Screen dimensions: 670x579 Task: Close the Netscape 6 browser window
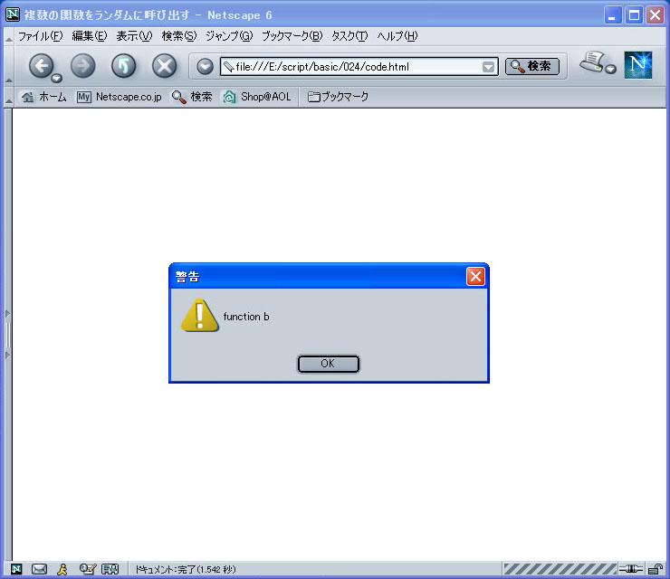(655, 15)
